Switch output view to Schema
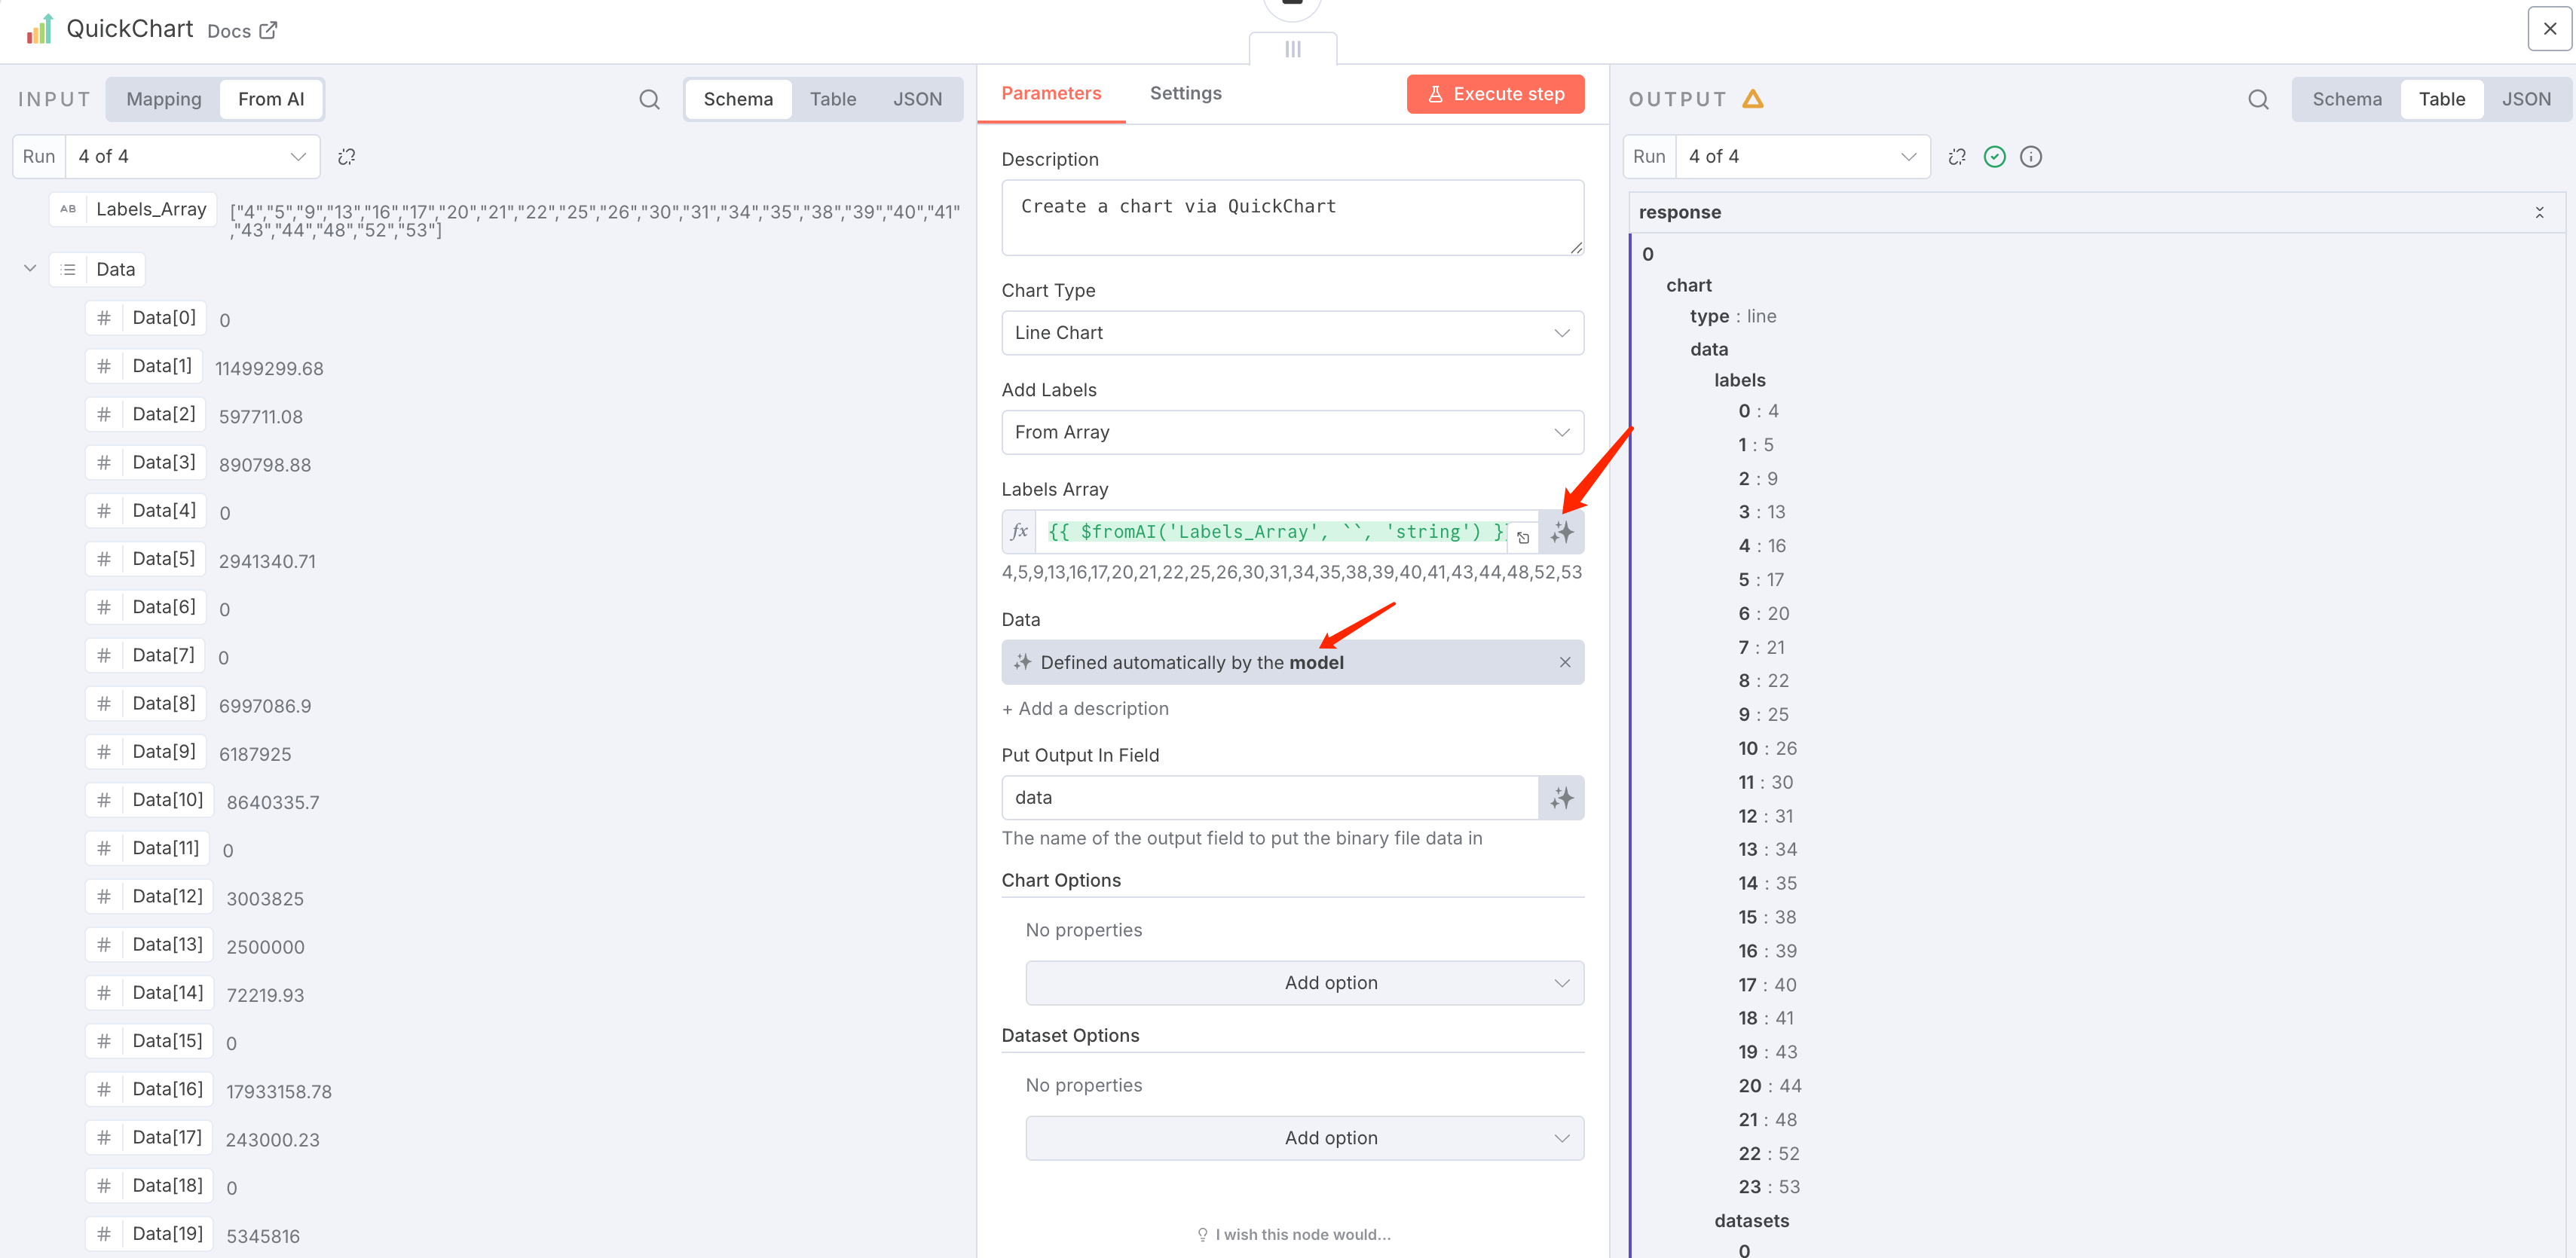2576x1258 pixels. tap(2346, 99)
